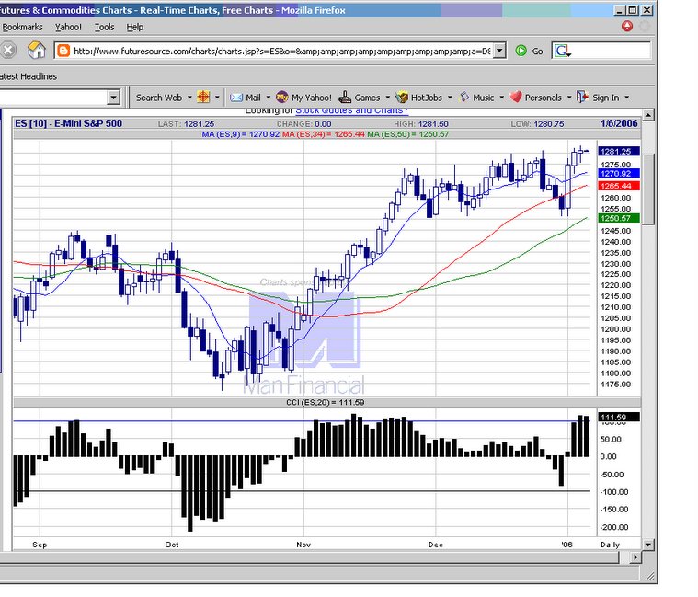Click the Yahoo toolbar search field

(53, 98)
